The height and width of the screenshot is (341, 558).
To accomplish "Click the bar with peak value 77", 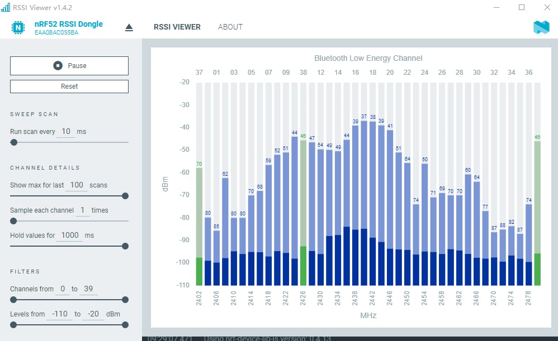I will click(485, 248).
